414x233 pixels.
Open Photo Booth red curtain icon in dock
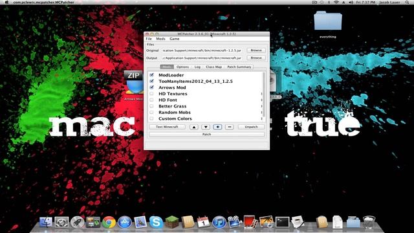coord(250,222)
